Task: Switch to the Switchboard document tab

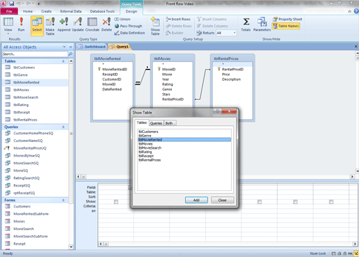Action: click(x=92, y=47)
